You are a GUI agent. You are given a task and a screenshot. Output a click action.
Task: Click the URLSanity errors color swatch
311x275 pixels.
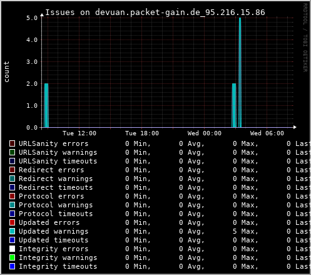tap(13, 143)
